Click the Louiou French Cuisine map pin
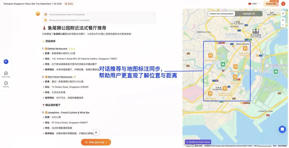This screenshot has width=289, height=148. (x=210, y=94)
